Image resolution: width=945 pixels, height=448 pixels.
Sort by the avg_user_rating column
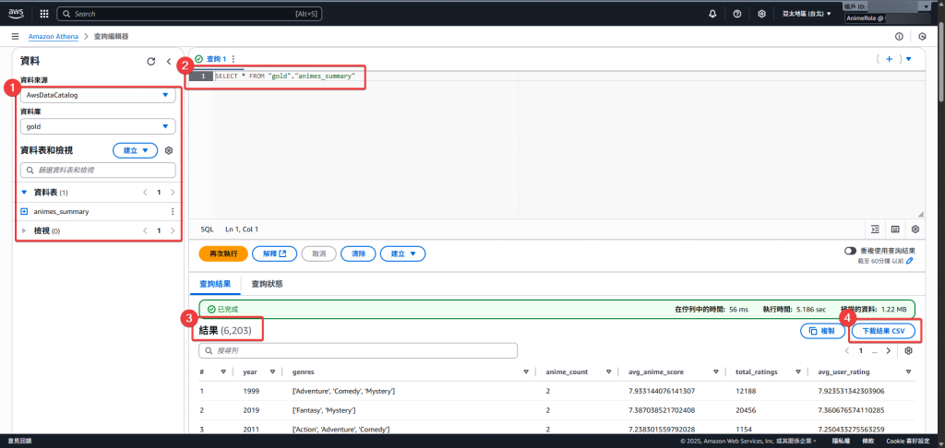click(x=908, y=372)
